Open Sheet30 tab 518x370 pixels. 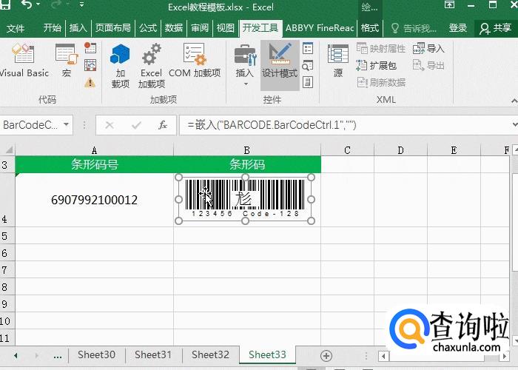point(96,354)
